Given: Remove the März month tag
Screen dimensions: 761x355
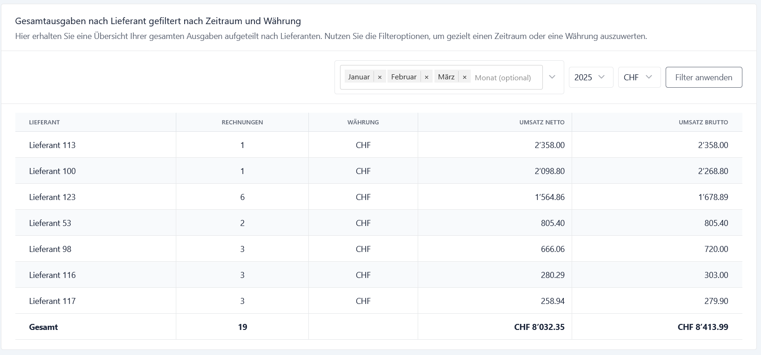Looking at the screenshot, I should 464,77.
